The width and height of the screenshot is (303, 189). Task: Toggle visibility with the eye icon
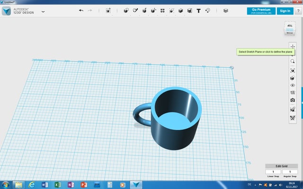pyautogui.click(x=293, y=85)
